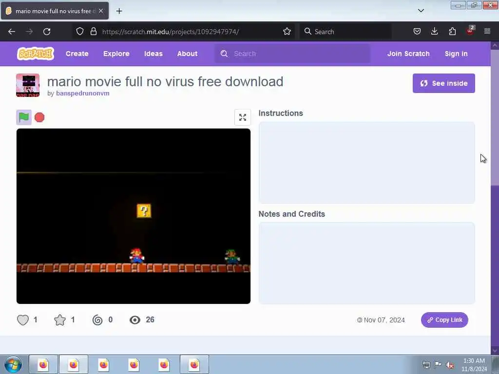The width and height of the screenshot is (499, 374).
Task: Click the Instructions heading
Action: [281, 113]
